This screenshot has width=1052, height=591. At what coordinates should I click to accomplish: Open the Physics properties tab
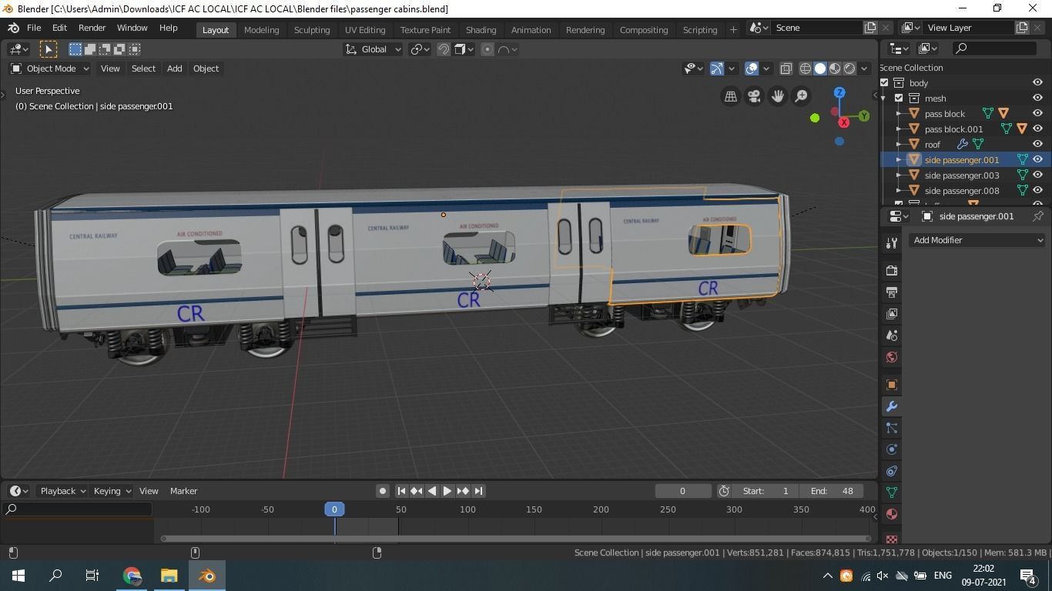(x=892, y=449)
